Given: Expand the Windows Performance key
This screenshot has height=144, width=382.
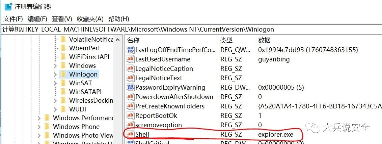Looking at the screenshot, I should coord(39,118).
